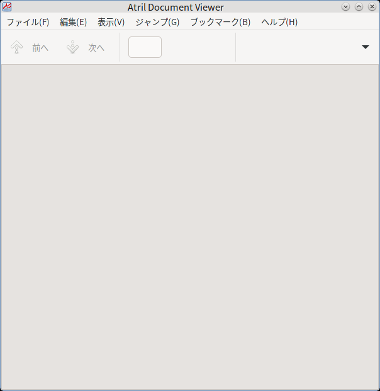Image resolution: width=380 pixels, height=391 pixels.
Task: Expand the toolbar overflow dropdown arrow
Action: pos(366,47)
